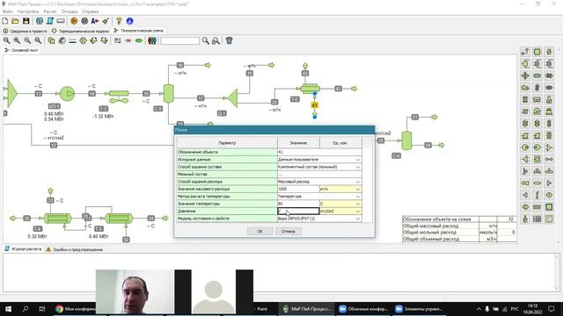The height and width of the screenshot is (316, 563).
Task: Click the 'Обозначение объекта' value 41 field
Action: [319, 152]
